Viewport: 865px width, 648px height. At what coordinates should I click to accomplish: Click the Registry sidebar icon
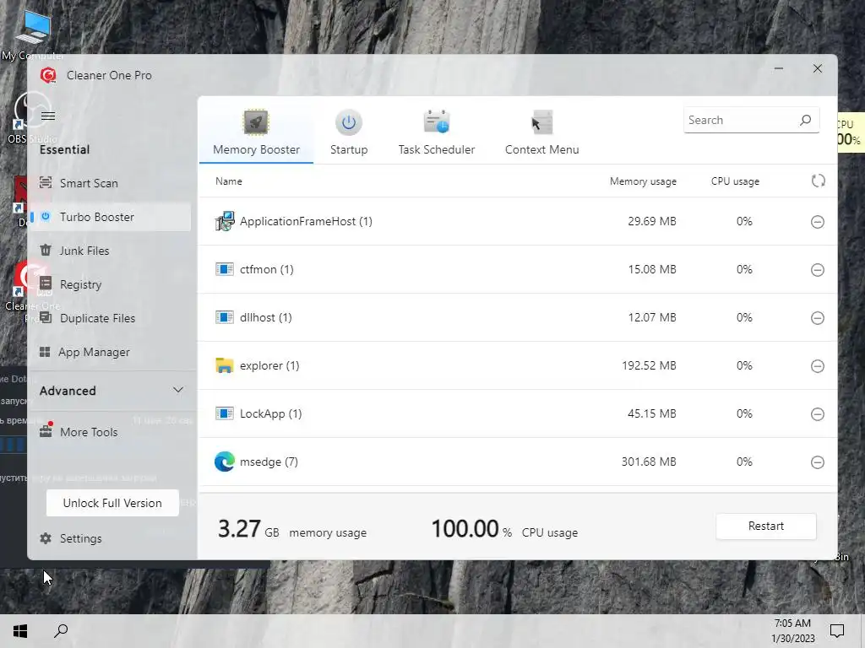[46, 283]
